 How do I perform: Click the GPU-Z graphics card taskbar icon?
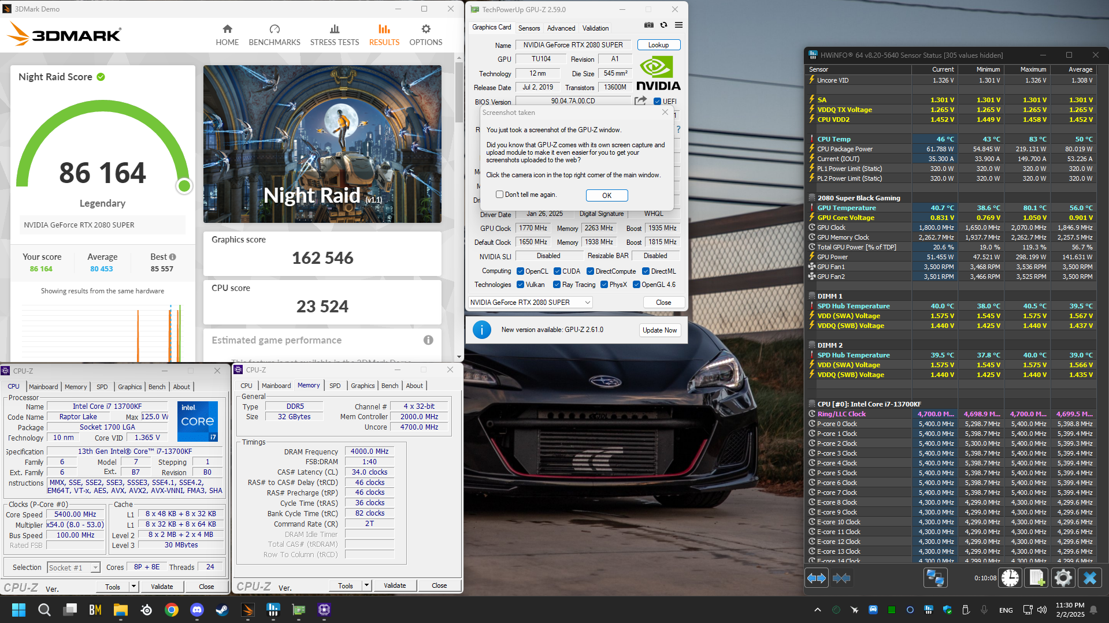point(299,610)
